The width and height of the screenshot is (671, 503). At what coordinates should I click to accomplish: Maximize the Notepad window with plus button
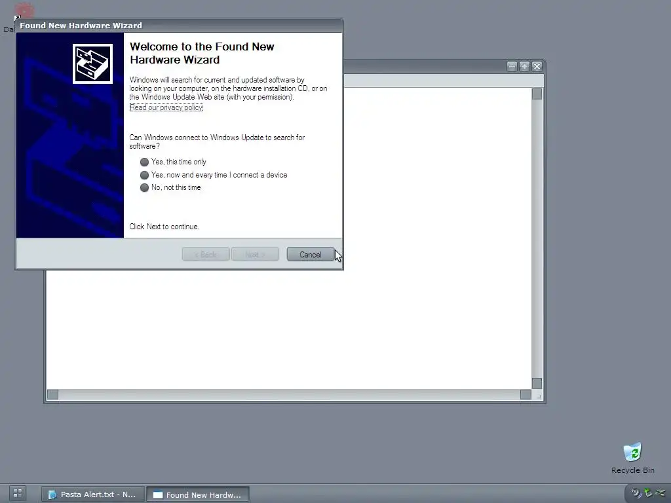[x=524, y=66]
